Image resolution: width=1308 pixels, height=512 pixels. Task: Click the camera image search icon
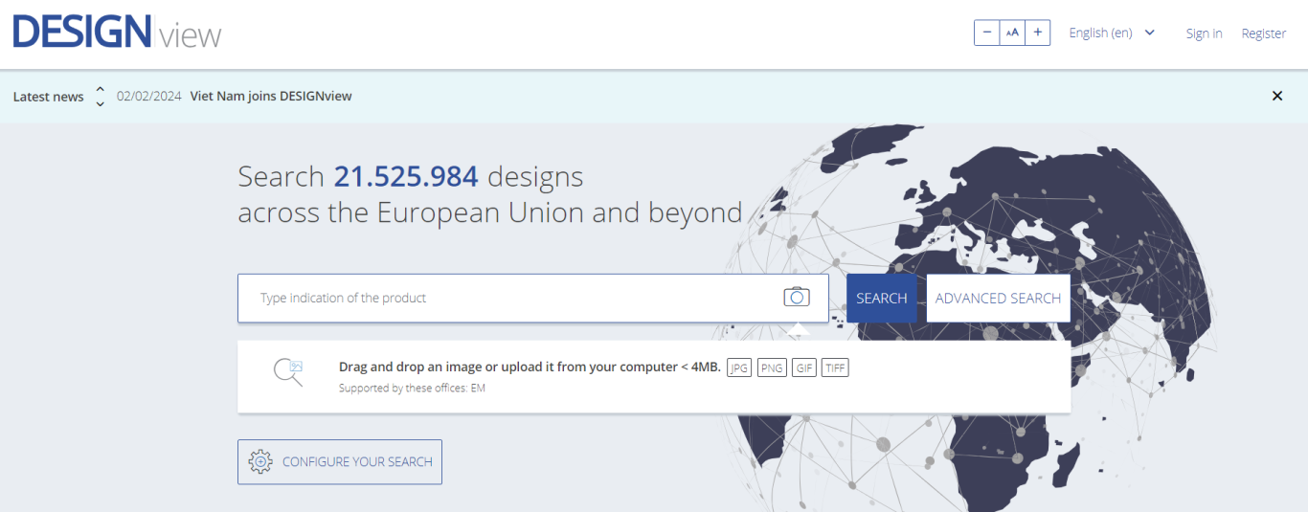tap(797, 298)
